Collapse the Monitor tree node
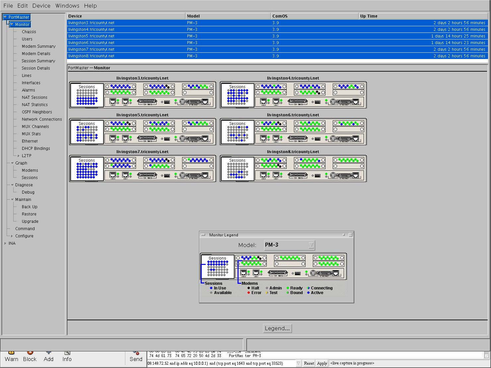Screen dimensions: 491x368 12,25
